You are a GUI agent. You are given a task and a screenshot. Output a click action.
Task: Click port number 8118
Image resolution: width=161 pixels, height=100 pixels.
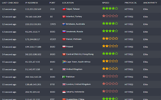point(52,84)
